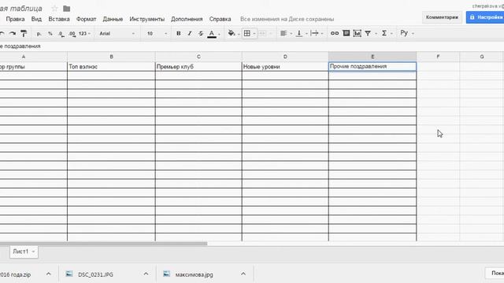Expand максимова.jpg download options arrow

click(243, 274)
